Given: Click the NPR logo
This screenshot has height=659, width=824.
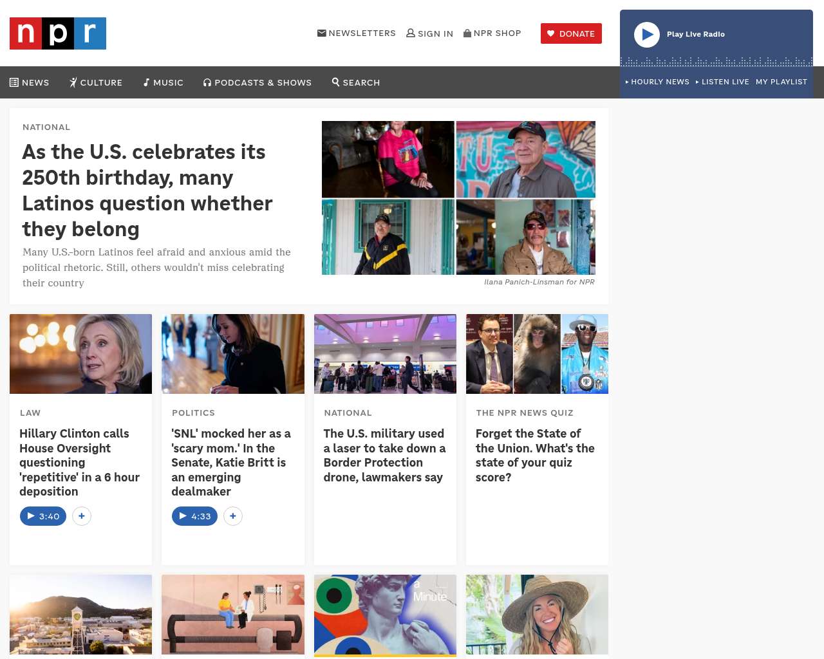Looking at the screenshot, I should click(58, 33).
